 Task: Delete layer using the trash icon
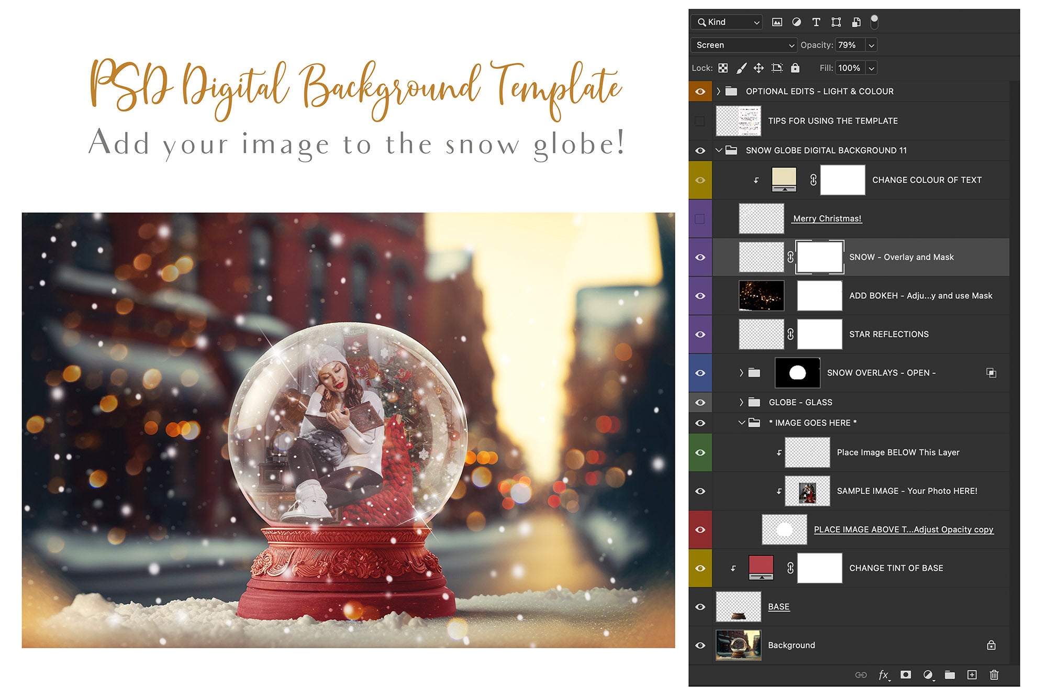point(994,675)
